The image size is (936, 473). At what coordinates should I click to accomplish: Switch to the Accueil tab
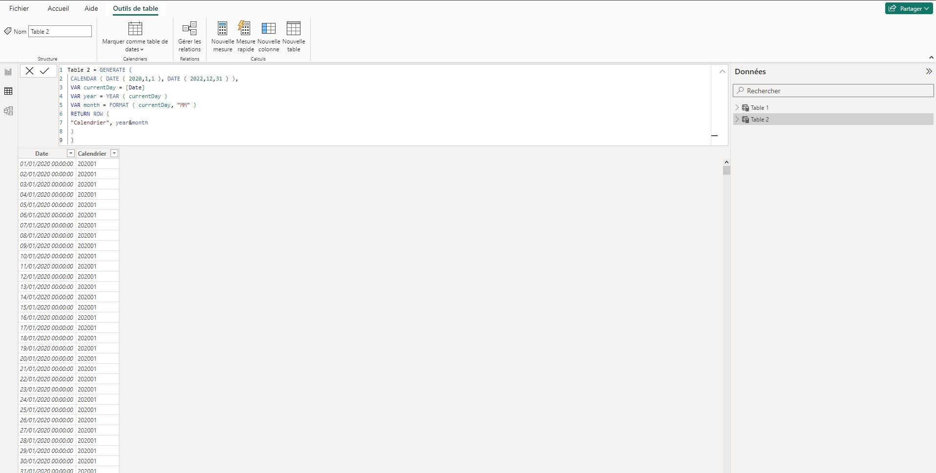pos(58,8)
